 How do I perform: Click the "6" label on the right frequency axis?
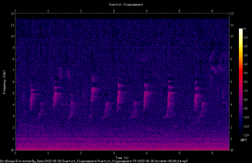pyautogui.click(x=231, y=82)
